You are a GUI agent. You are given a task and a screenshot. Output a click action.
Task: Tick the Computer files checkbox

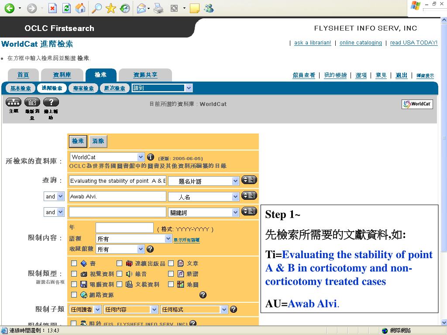[74, 284]
